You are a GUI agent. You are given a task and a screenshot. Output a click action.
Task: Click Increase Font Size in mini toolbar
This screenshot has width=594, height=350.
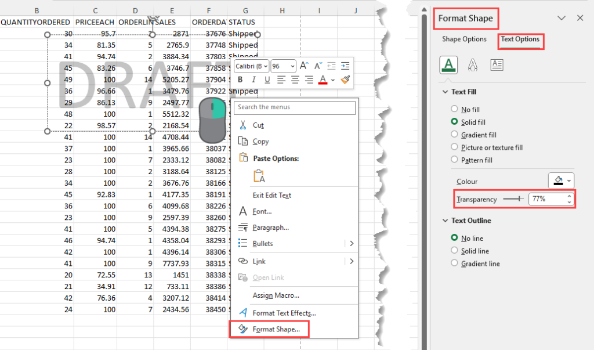click(304, 66)
